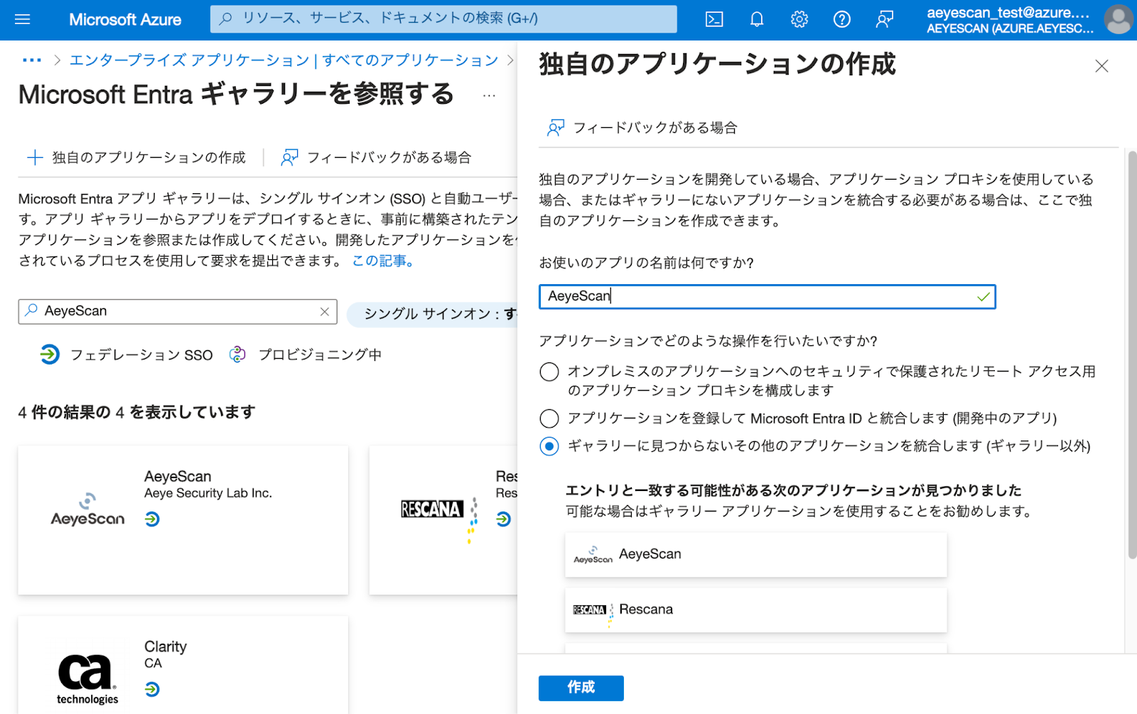Click the SSO icon on the Clarity card
1137x714 pixels.
pos(152,689)
